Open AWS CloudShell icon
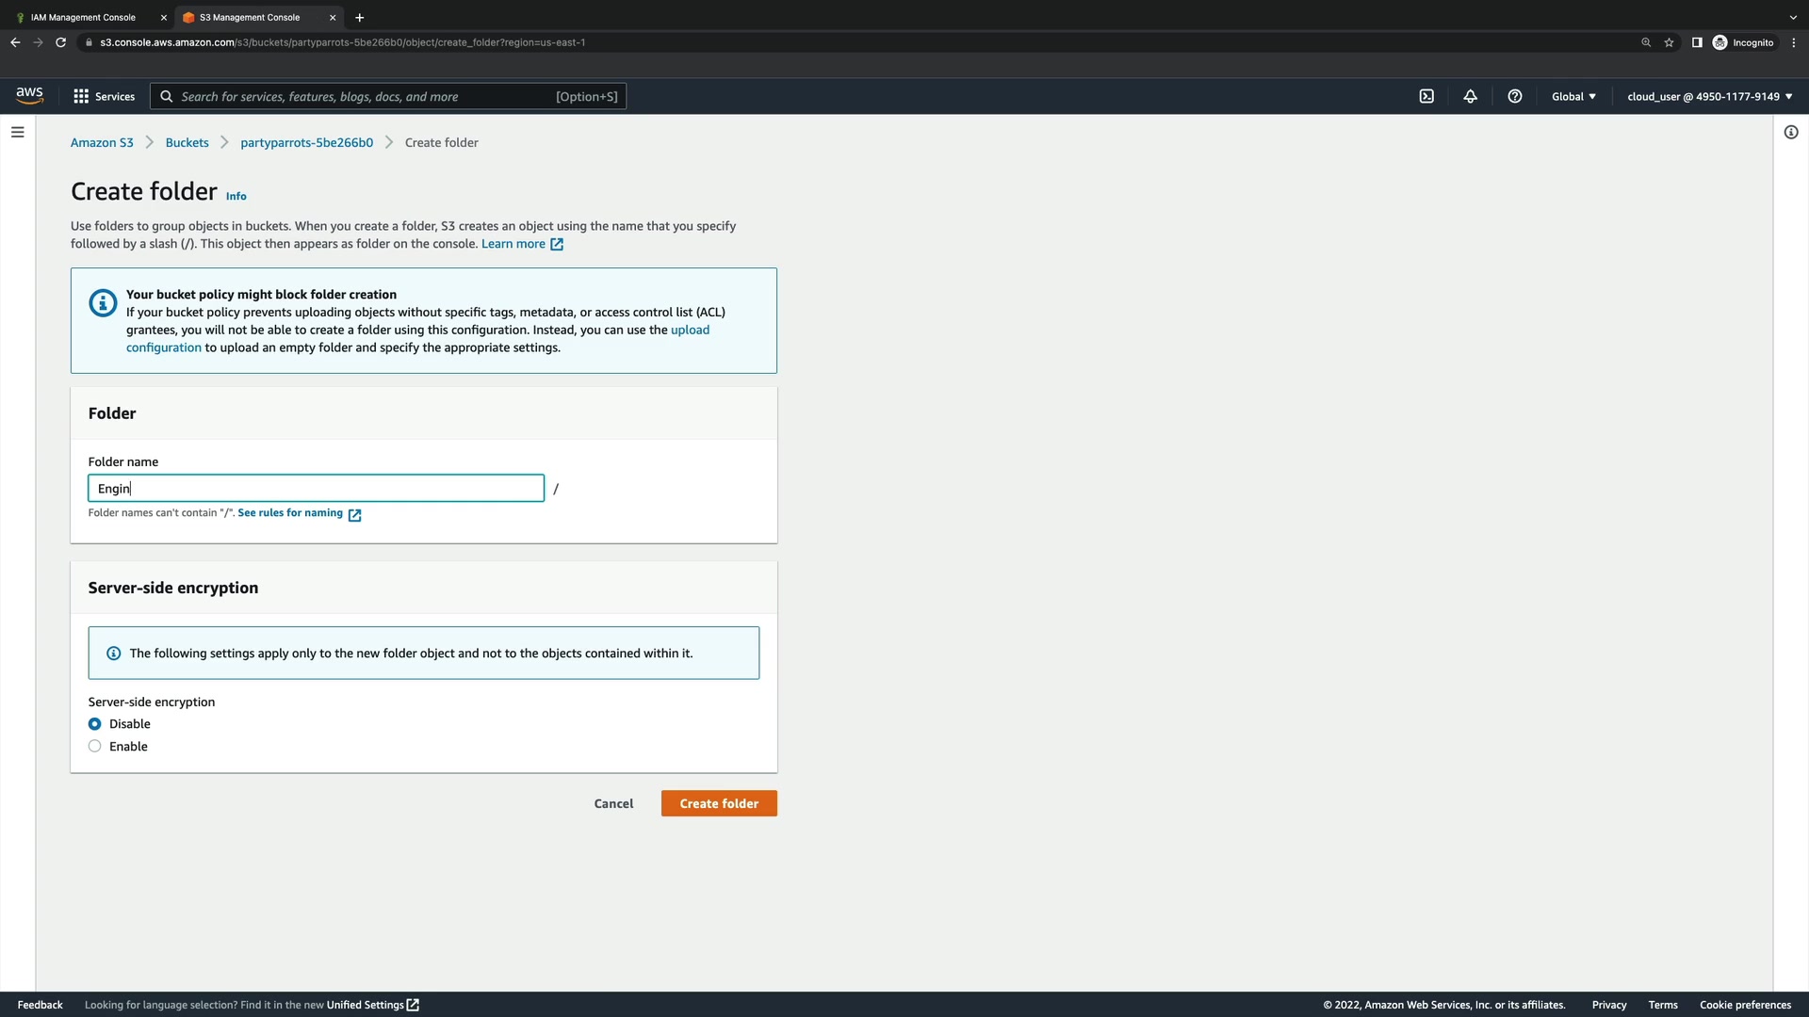Viewport: 1809px width, 1017px height. [1426, 96]
